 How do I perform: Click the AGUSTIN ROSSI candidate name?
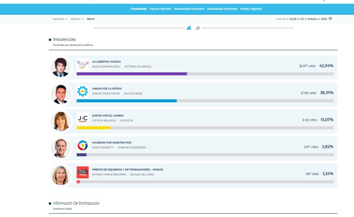pos(133,94)
